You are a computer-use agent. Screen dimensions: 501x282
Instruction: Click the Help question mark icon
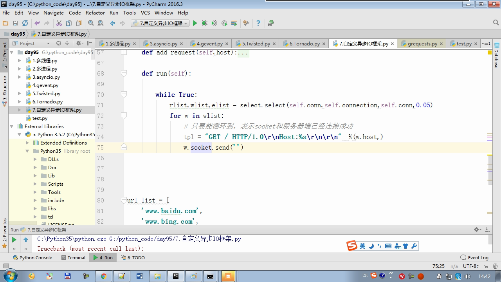tap(258, 23)
